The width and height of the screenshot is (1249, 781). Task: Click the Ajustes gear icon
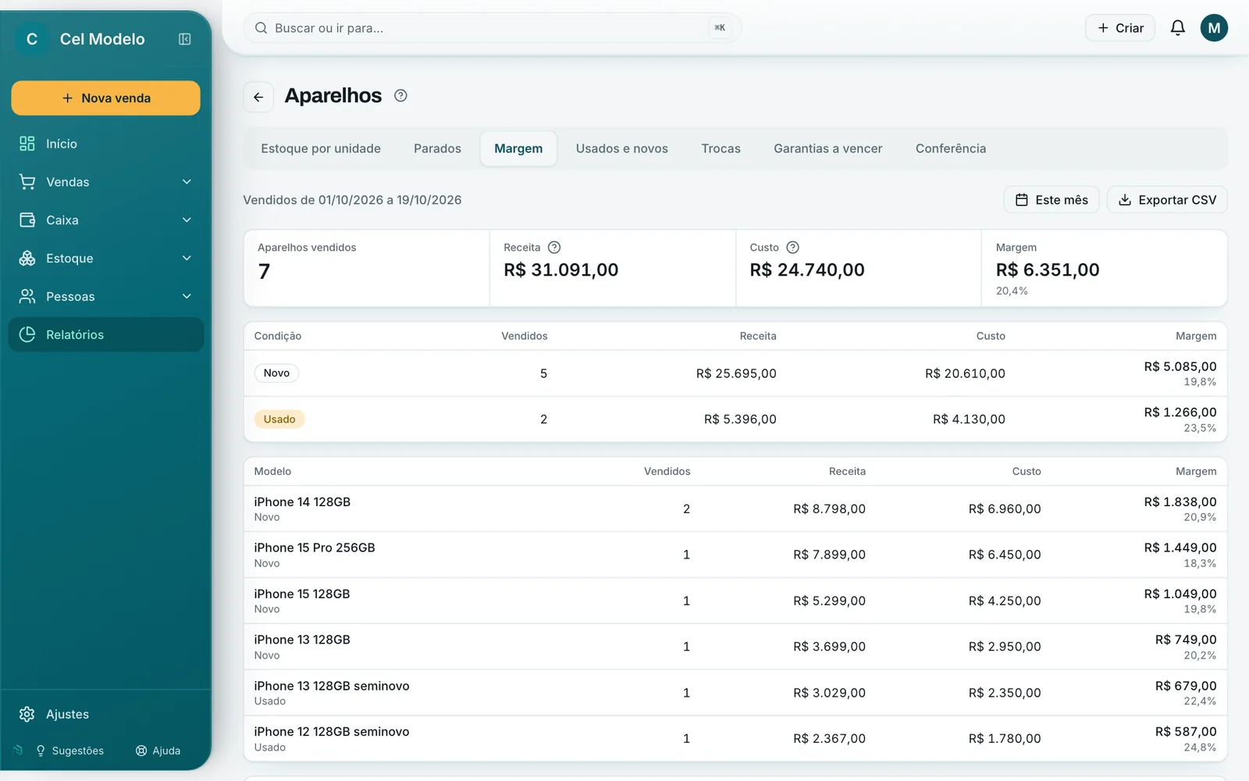(x=27, y=715)
